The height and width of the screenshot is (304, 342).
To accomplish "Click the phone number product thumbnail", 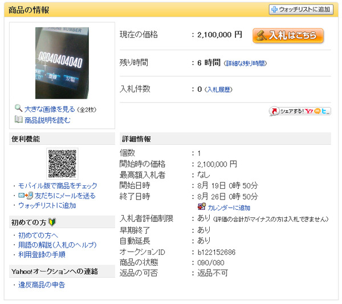I will coord(62,63).
